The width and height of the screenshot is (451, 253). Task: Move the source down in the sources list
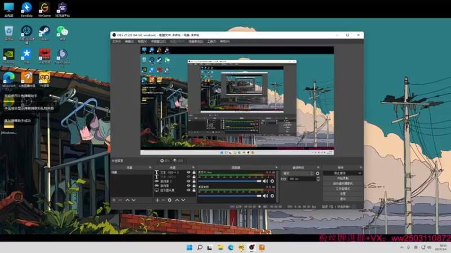coord(183,200)
